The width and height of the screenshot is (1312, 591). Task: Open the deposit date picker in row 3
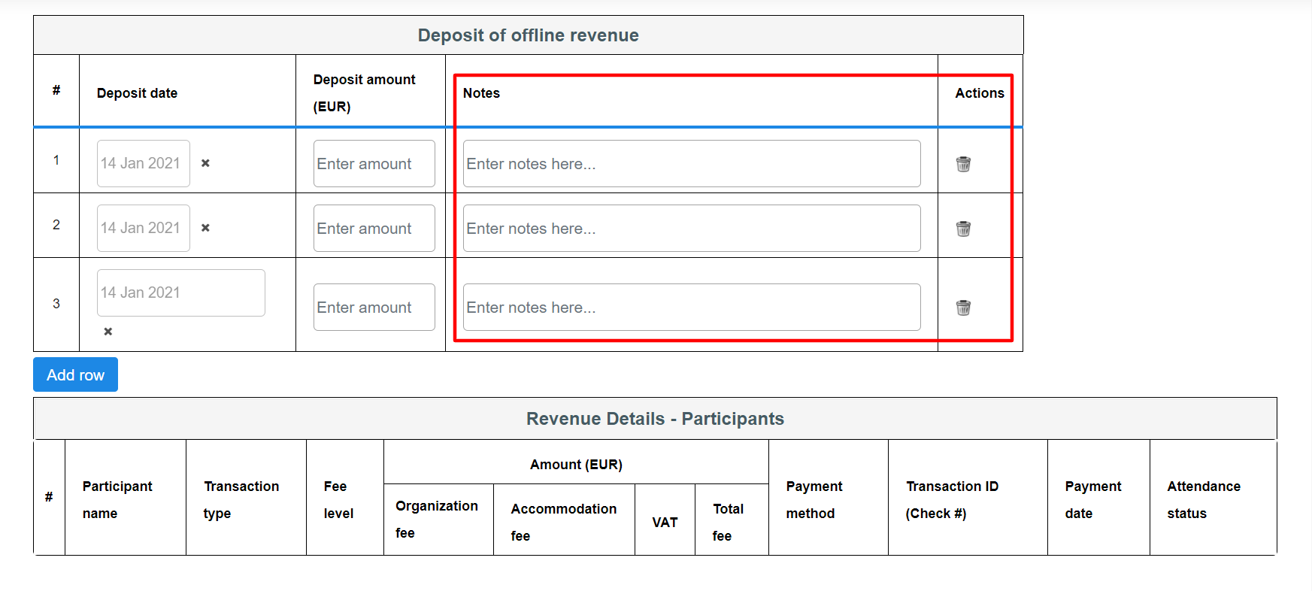pos(181,292)
